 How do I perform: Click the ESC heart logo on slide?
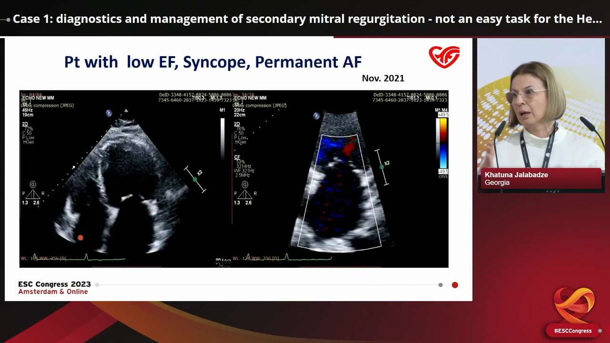point(444,57)
